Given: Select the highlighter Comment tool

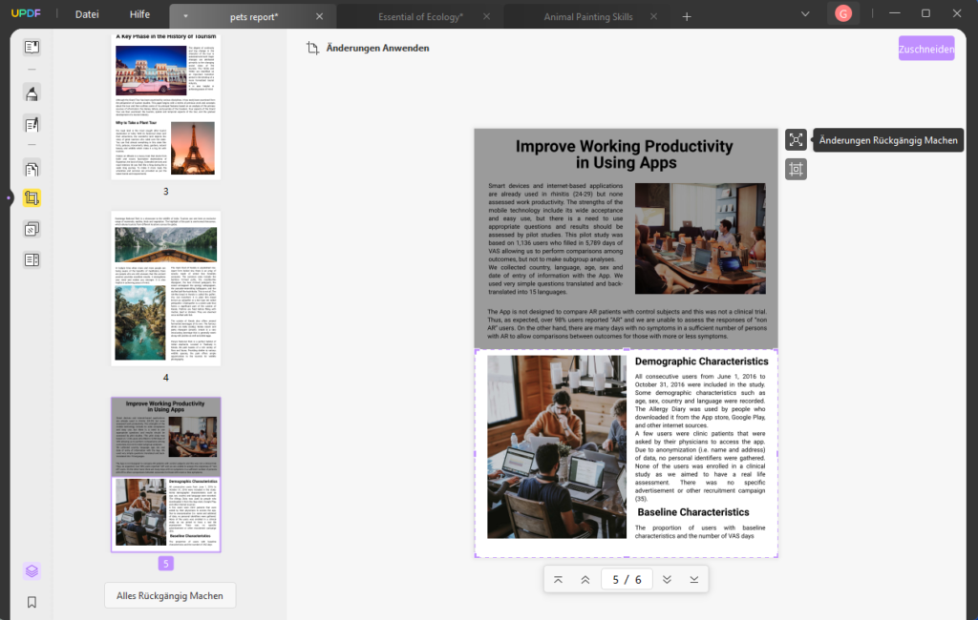Looking at the screenshot, I should (x=32, y=93).
